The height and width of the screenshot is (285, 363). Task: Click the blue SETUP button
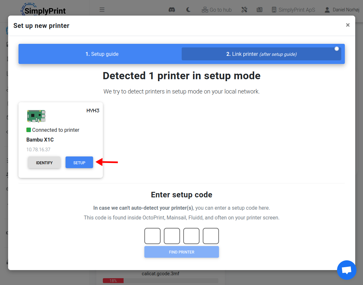pyautogui.click(x=79, y=162)
